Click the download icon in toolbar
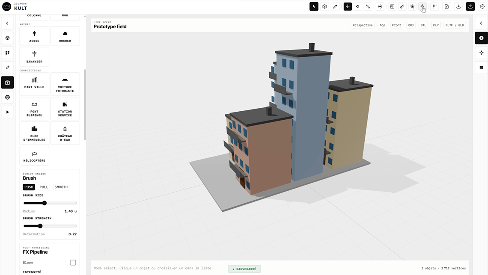This screenshot has width=488, height=275. [458, 6]
